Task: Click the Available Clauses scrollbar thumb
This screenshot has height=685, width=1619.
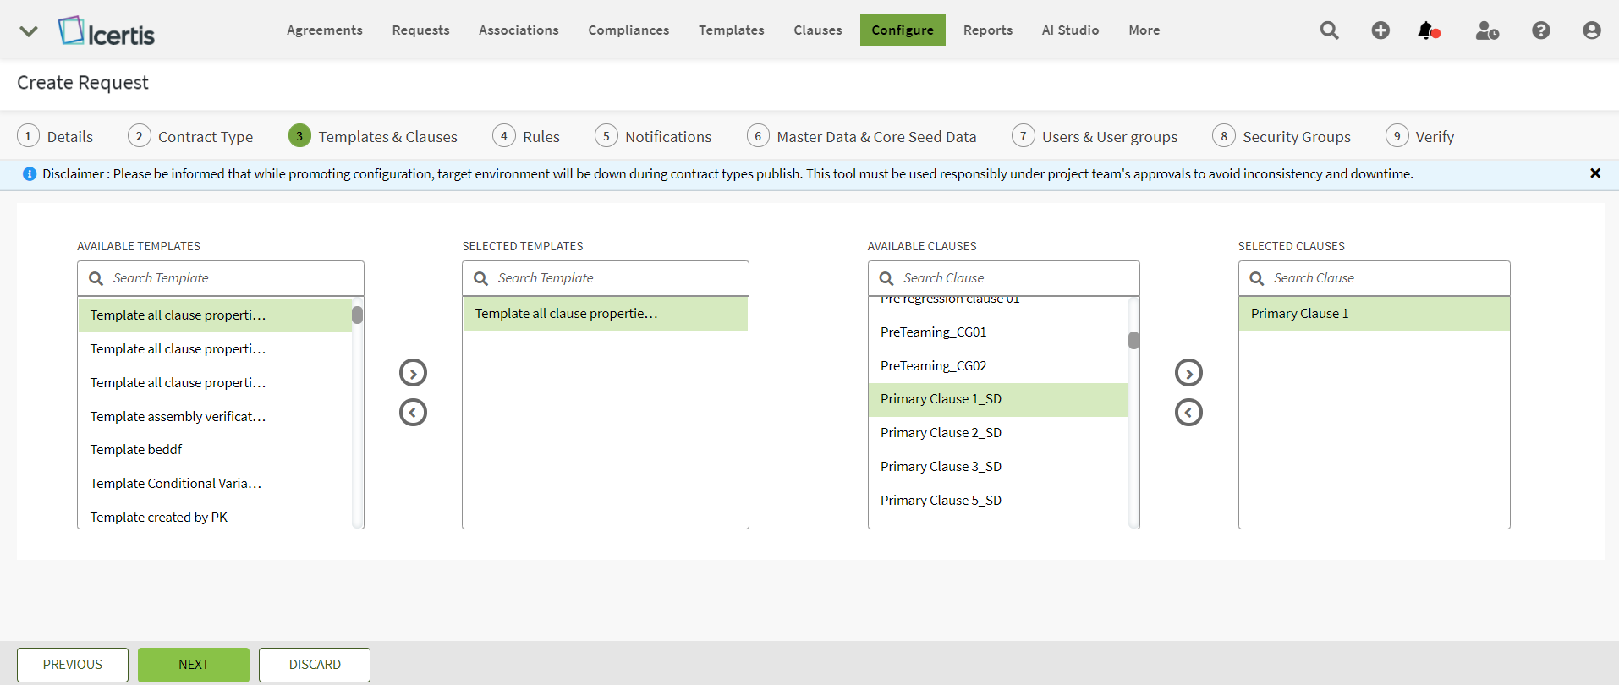Action: coord(1133,340)
